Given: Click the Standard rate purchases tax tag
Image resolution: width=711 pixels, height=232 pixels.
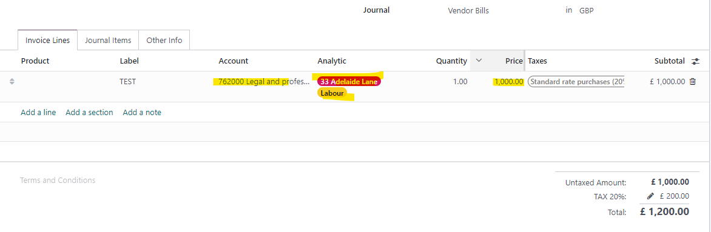Looking at the screenshot, I should click(576, 82).
